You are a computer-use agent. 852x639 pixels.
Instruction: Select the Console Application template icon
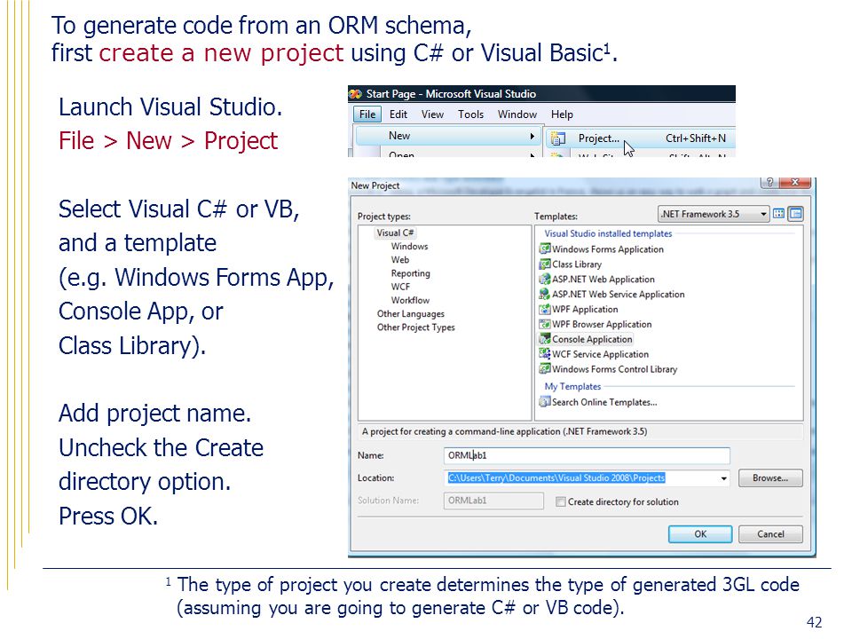pos(544,339)
